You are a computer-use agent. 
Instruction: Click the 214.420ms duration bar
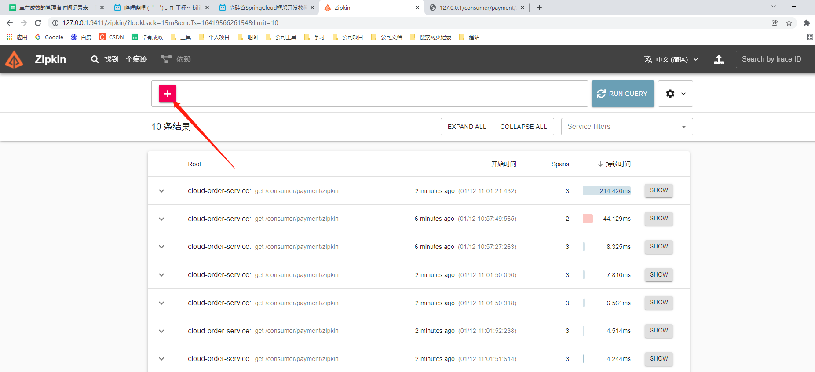[x=607, y=191]
